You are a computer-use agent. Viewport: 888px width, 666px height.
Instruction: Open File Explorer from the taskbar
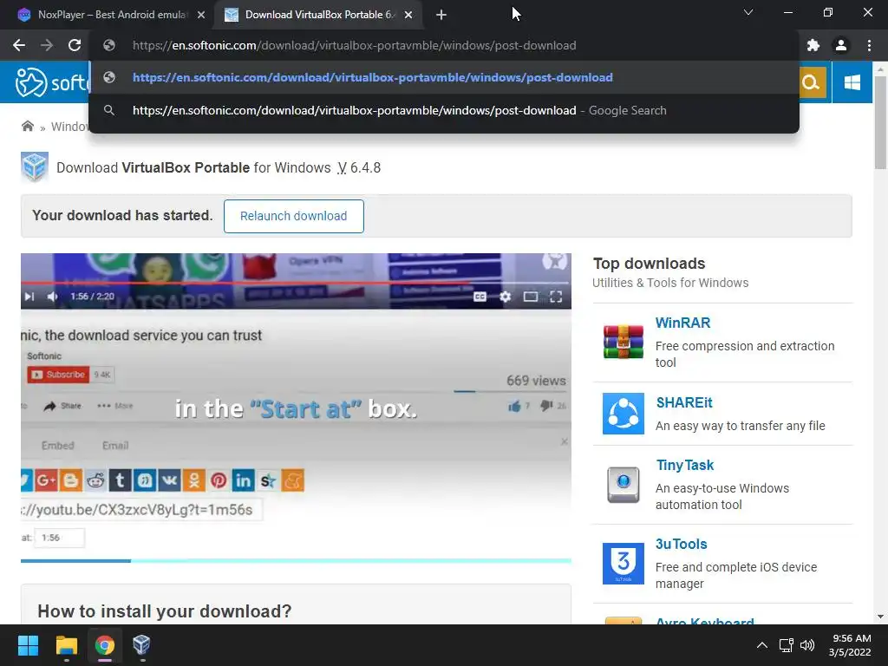point(66,645)
